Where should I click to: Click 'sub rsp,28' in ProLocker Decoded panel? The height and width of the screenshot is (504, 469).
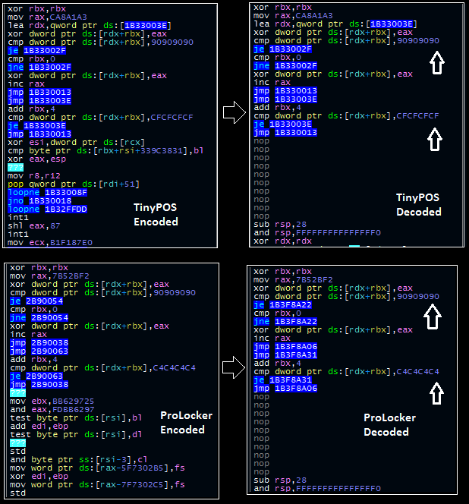[x=280, y=480]
